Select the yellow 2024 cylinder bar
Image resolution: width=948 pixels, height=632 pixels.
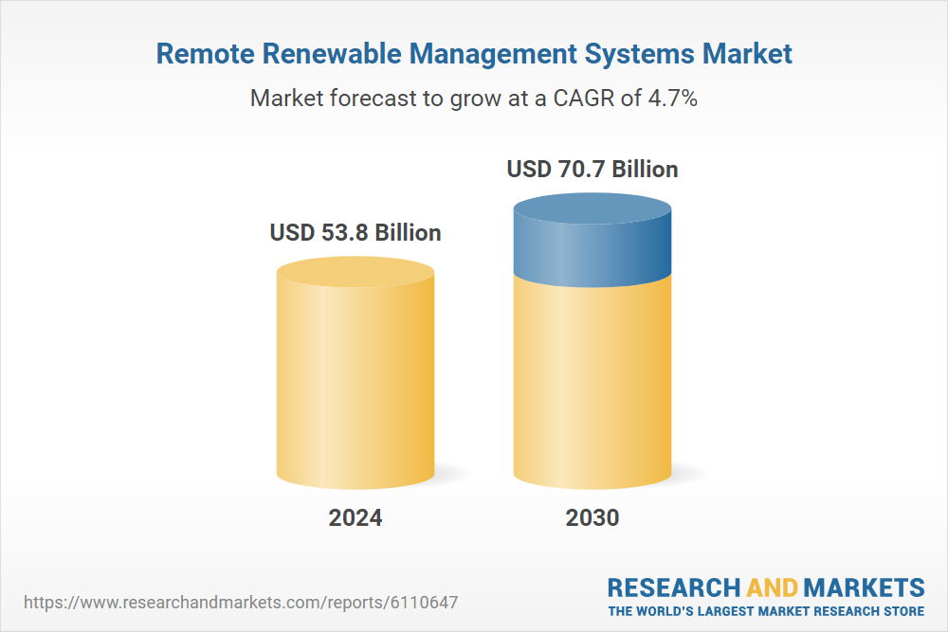point(355,388)
